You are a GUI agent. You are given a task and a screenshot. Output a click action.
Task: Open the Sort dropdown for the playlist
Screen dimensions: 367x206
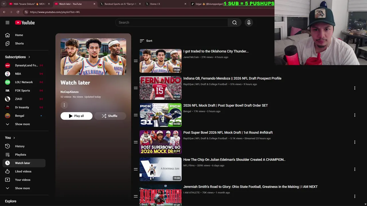click(146, 41)
